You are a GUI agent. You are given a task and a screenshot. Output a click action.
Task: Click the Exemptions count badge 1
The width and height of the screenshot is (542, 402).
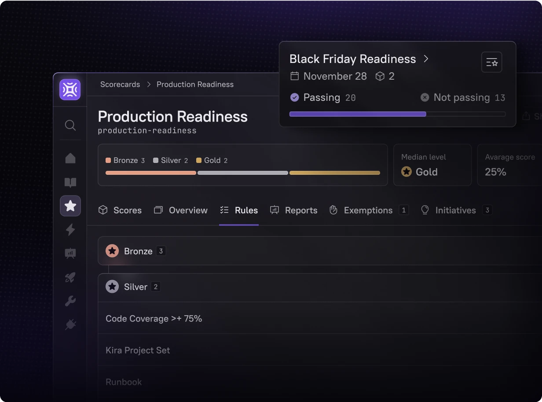(404, 210)
